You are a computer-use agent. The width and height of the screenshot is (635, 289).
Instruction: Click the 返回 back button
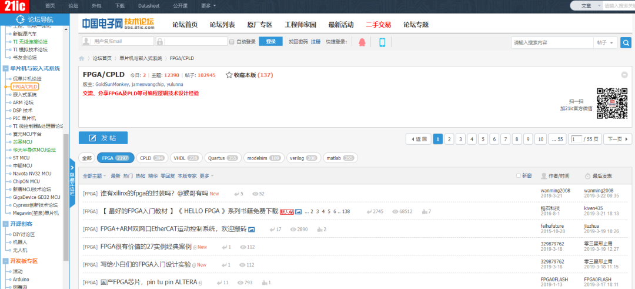click(x=419, y=139)
